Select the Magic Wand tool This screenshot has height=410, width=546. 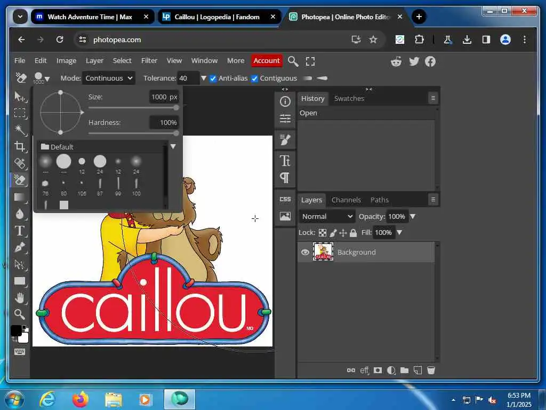click(20, 130)
